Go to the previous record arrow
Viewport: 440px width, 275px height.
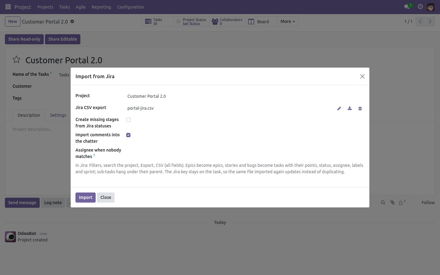(420, 21)
